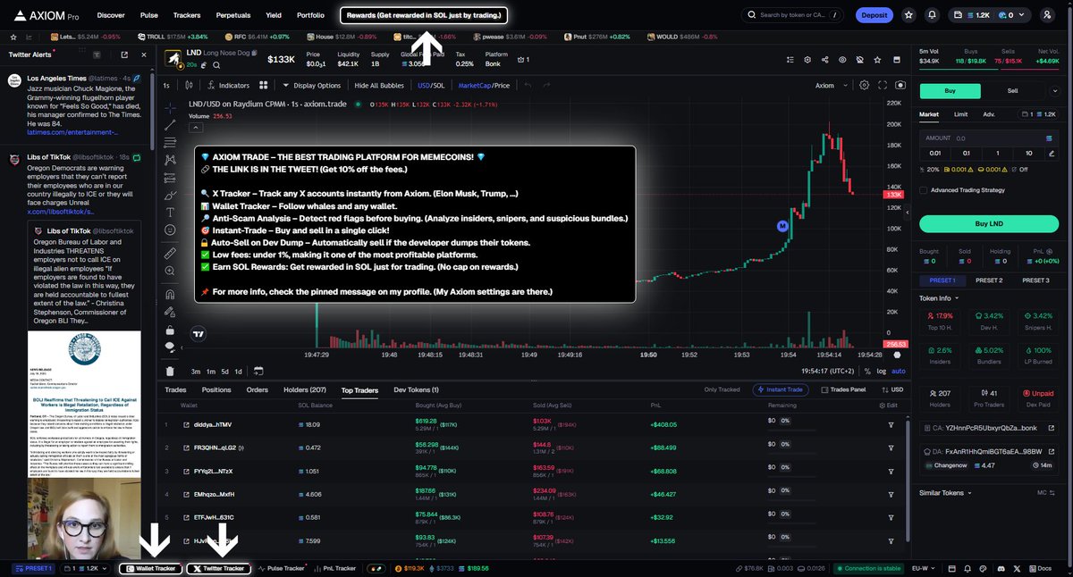Toggle the Trades Panel
Image resolution: width=1073 pixels, height=577 pixels.
[x=843, y=389]
